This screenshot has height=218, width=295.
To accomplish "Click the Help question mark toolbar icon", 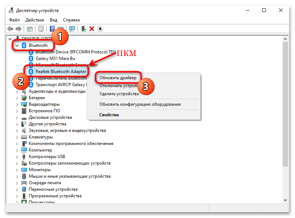I will coord(52,29).
